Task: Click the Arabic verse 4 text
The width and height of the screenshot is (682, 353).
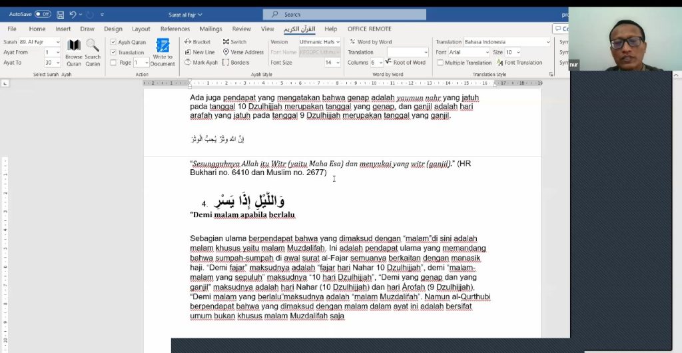Action: click(x=249, y=201)
